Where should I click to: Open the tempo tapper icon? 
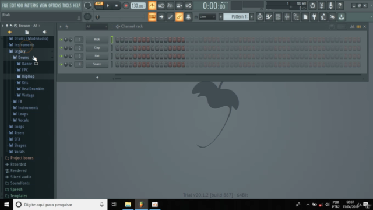coord(323,17)
